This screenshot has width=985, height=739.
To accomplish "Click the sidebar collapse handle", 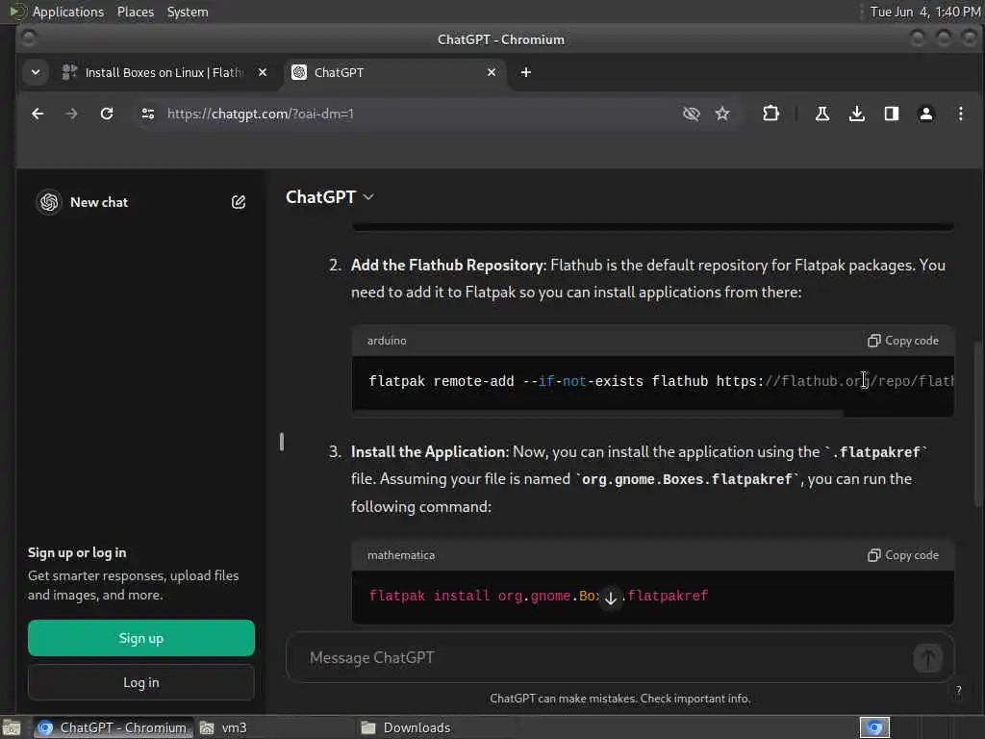I will click(282, 442).
